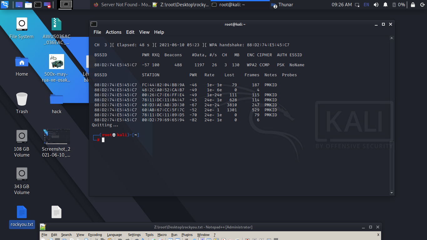The height and width of the screenshot is (240, 427).
Task: Click station 48:2C:A0:52:CA:B7 entry
Action: [x=163, y=90]
